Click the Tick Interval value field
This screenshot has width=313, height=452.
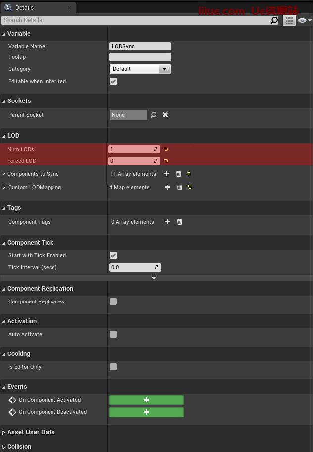pyautogui.click(x=132, y=267)
